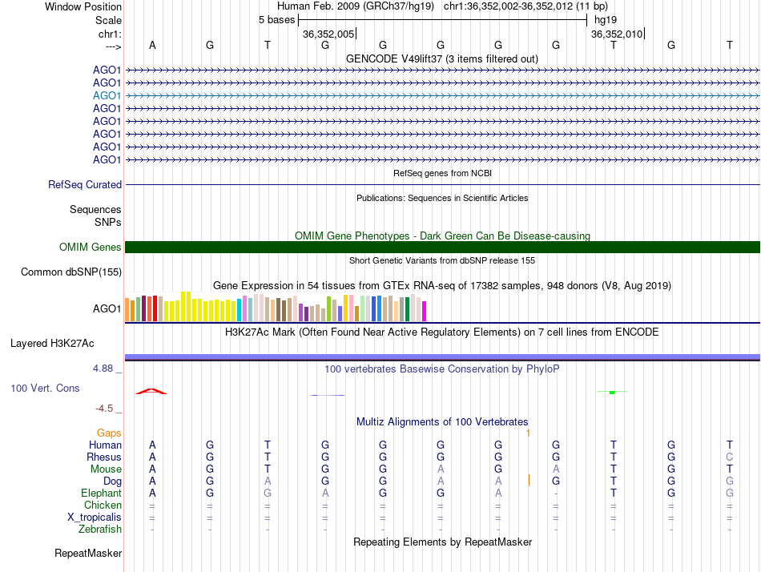Open Common dbSNP(155) track label
This screenshot has width=761, height=572.
point(71,272)
